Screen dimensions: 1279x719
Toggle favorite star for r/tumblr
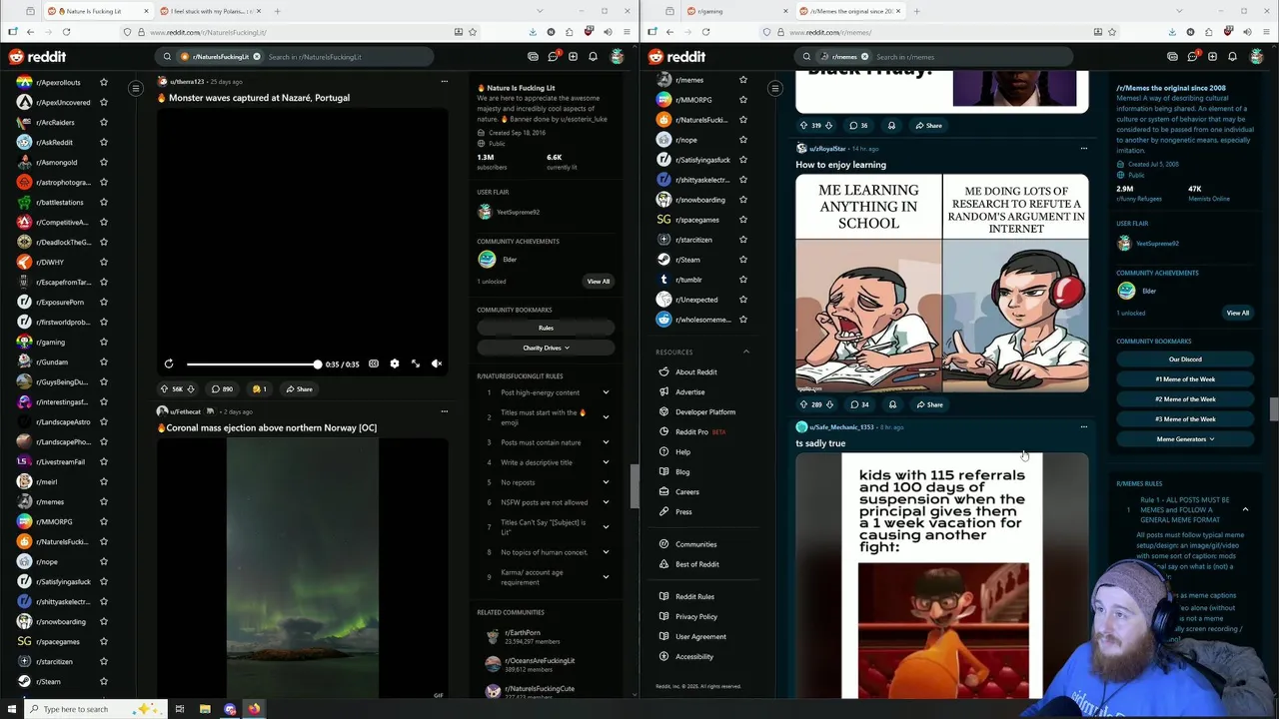coord(742,280)
